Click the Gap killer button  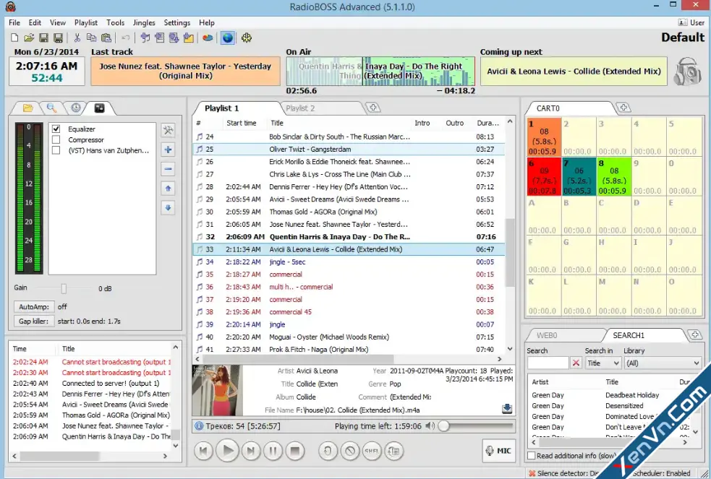click(34, 321)
